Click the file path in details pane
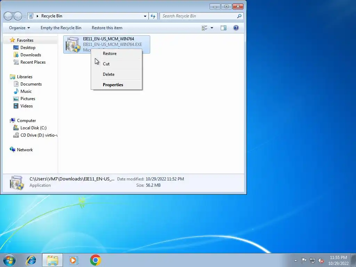 coord(72,179)
